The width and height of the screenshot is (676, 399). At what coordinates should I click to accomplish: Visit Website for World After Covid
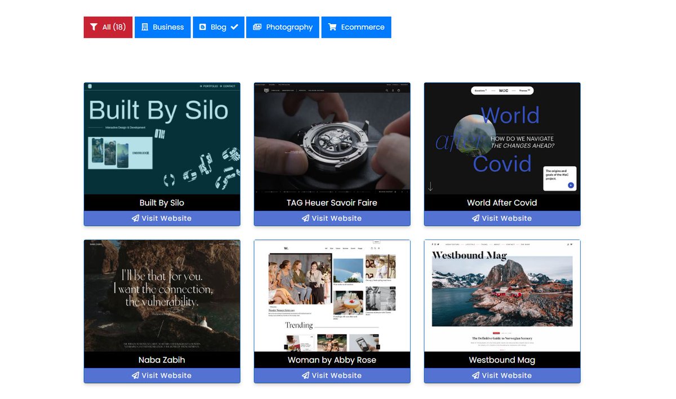tap(502, 218)
